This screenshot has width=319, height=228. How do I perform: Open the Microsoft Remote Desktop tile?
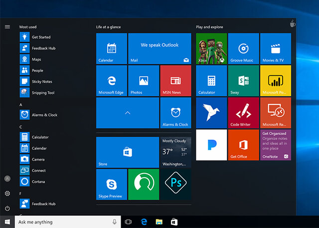(x=276, y=113)
